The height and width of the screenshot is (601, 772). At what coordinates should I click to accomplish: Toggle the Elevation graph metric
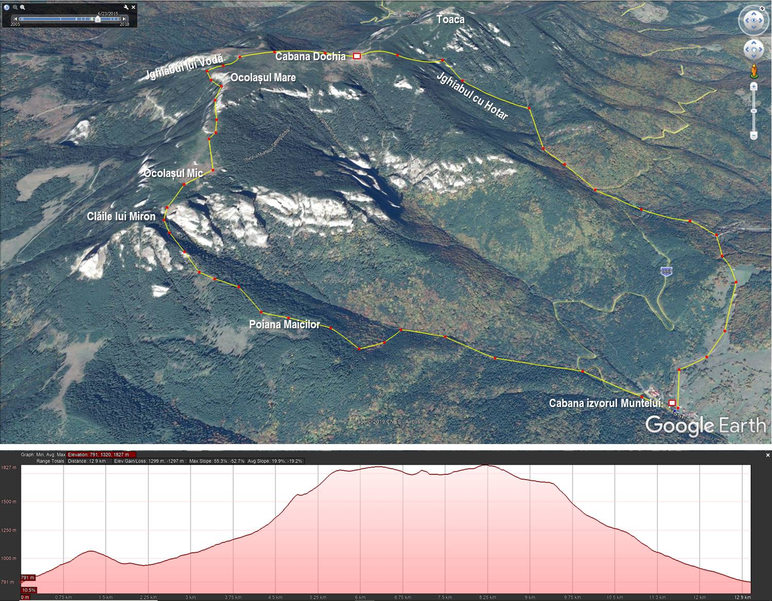(101, 455)
